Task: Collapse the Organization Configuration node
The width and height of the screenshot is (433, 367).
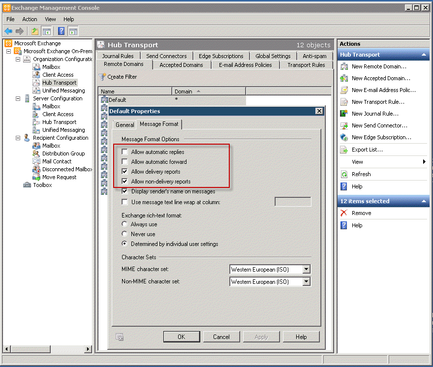Action: [18, 59]
